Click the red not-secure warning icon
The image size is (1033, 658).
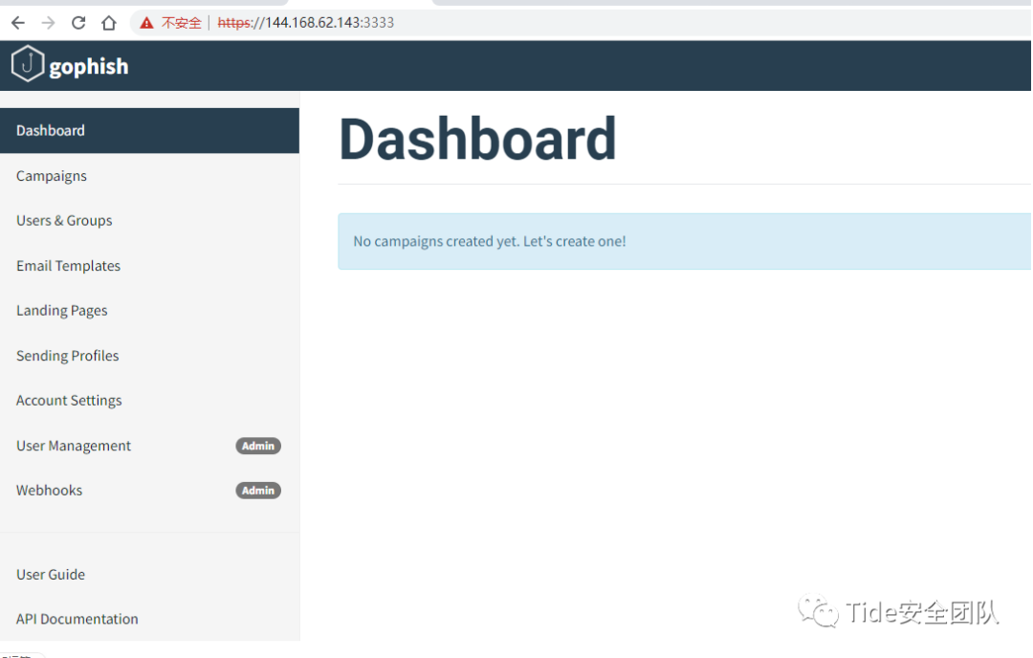(146, 23)
